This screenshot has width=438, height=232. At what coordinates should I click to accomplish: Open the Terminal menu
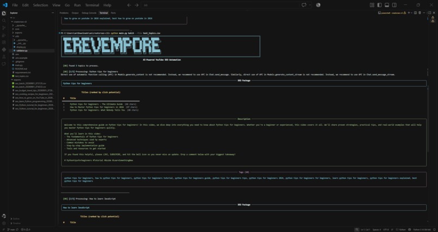point(92,5)
